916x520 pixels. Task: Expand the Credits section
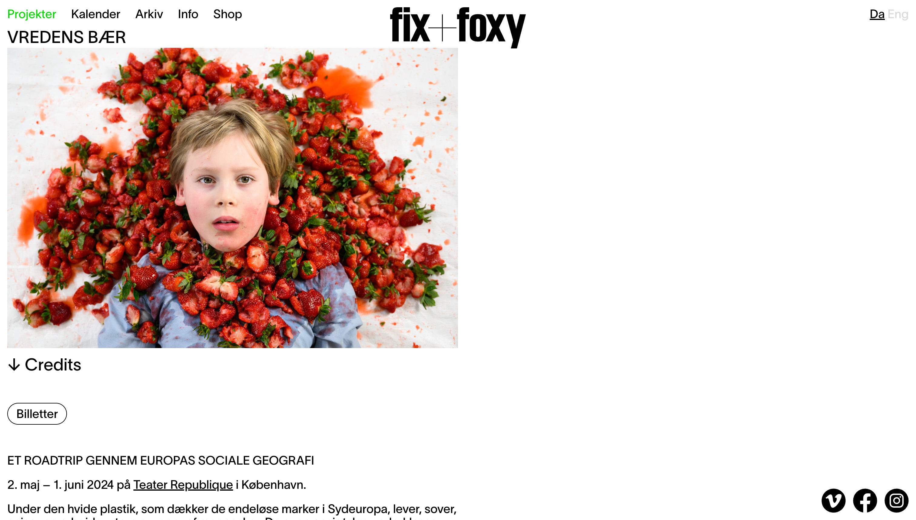click(44, 365)
